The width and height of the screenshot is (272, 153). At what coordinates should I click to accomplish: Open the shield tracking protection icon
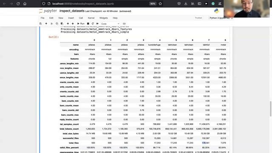pyautogui.click(x=44, y=4)
